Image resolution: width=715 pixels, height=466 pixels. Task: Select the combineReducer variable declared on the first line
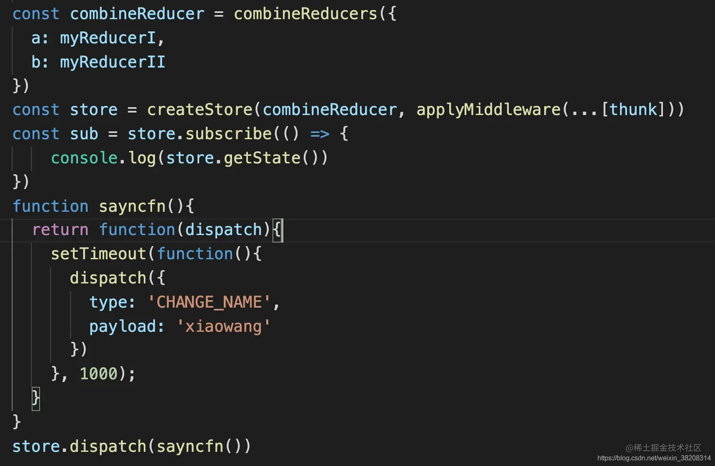coord(137,14)
